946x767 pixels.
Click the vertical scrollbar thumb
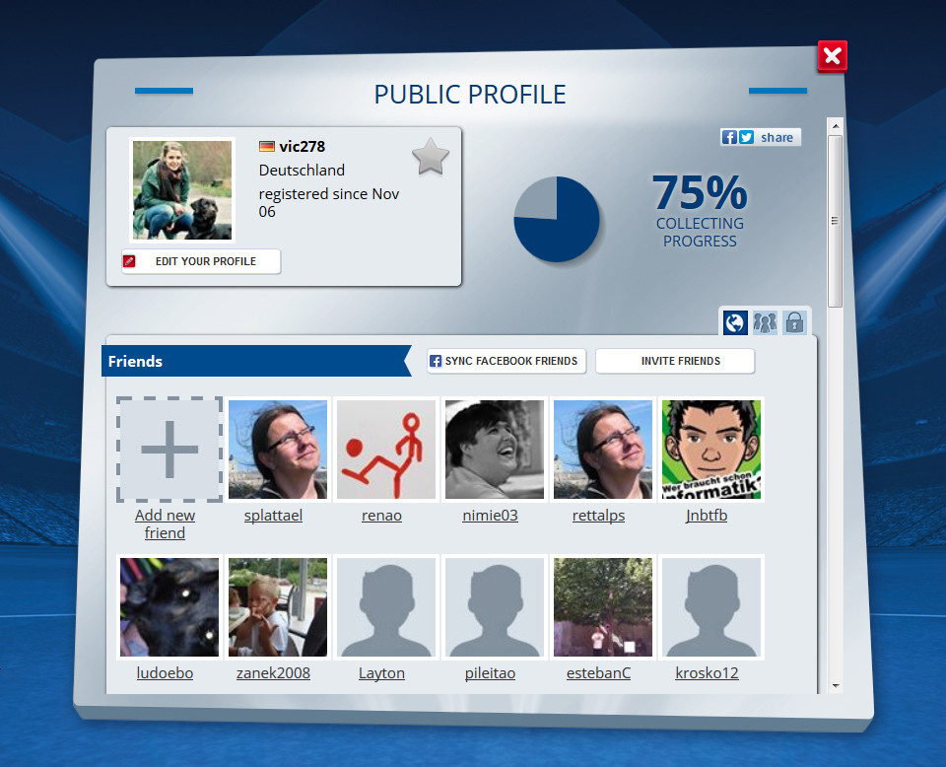[836, 222]
